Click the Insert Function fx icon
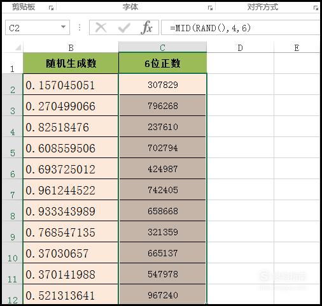 coord(146,27)
